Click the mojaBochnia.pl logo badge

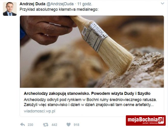(146, 120)
